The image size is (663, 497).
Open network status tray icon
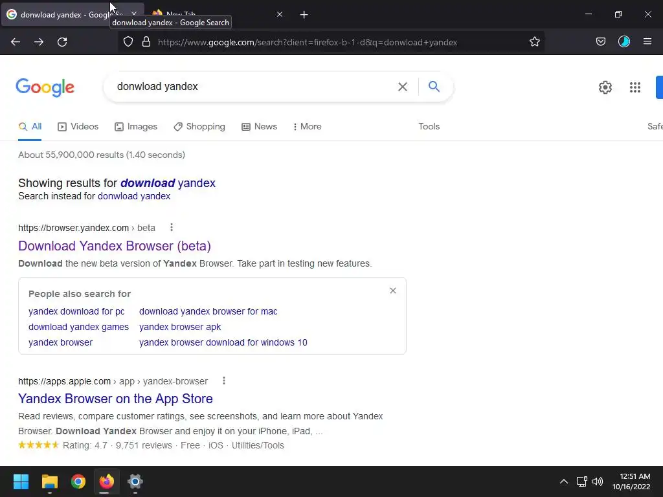click(582, 481)
